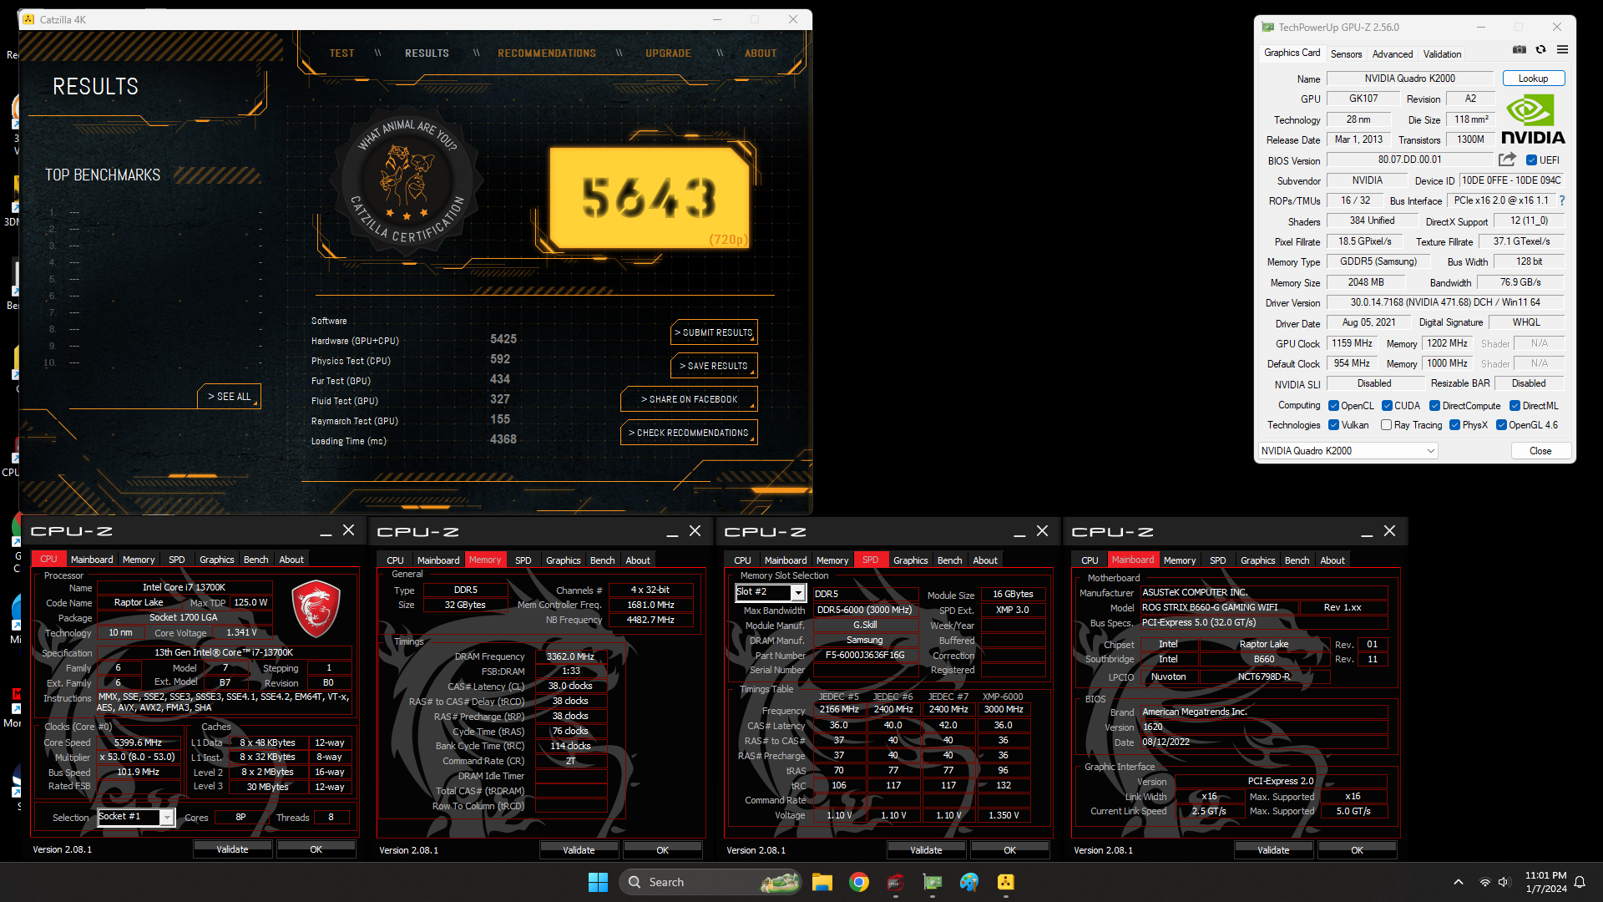Click the Catzilla certification badge
Image resolution: width=1603 pixels, height=902 pixels.
point(408,181)
